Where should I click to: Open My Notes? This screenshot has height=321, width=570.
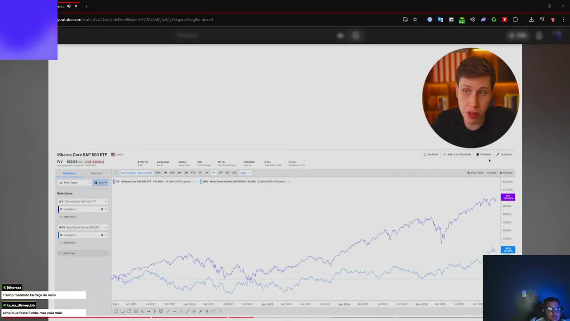click(x=484, y=154)
